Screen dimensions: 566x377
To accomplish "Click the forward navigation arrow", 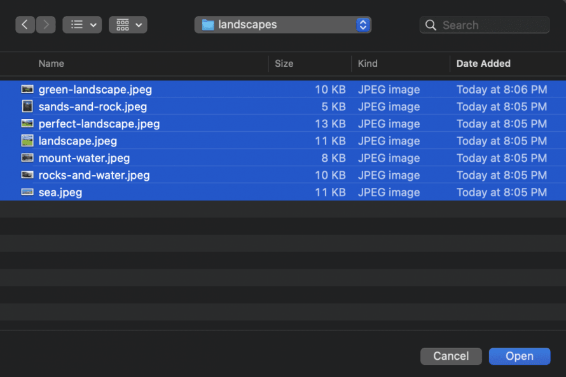I will click(45, 25).
